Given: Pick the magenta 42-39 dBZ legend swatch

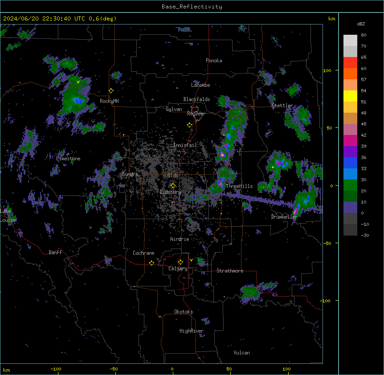Looking at the screenshot, I should 350,140.
